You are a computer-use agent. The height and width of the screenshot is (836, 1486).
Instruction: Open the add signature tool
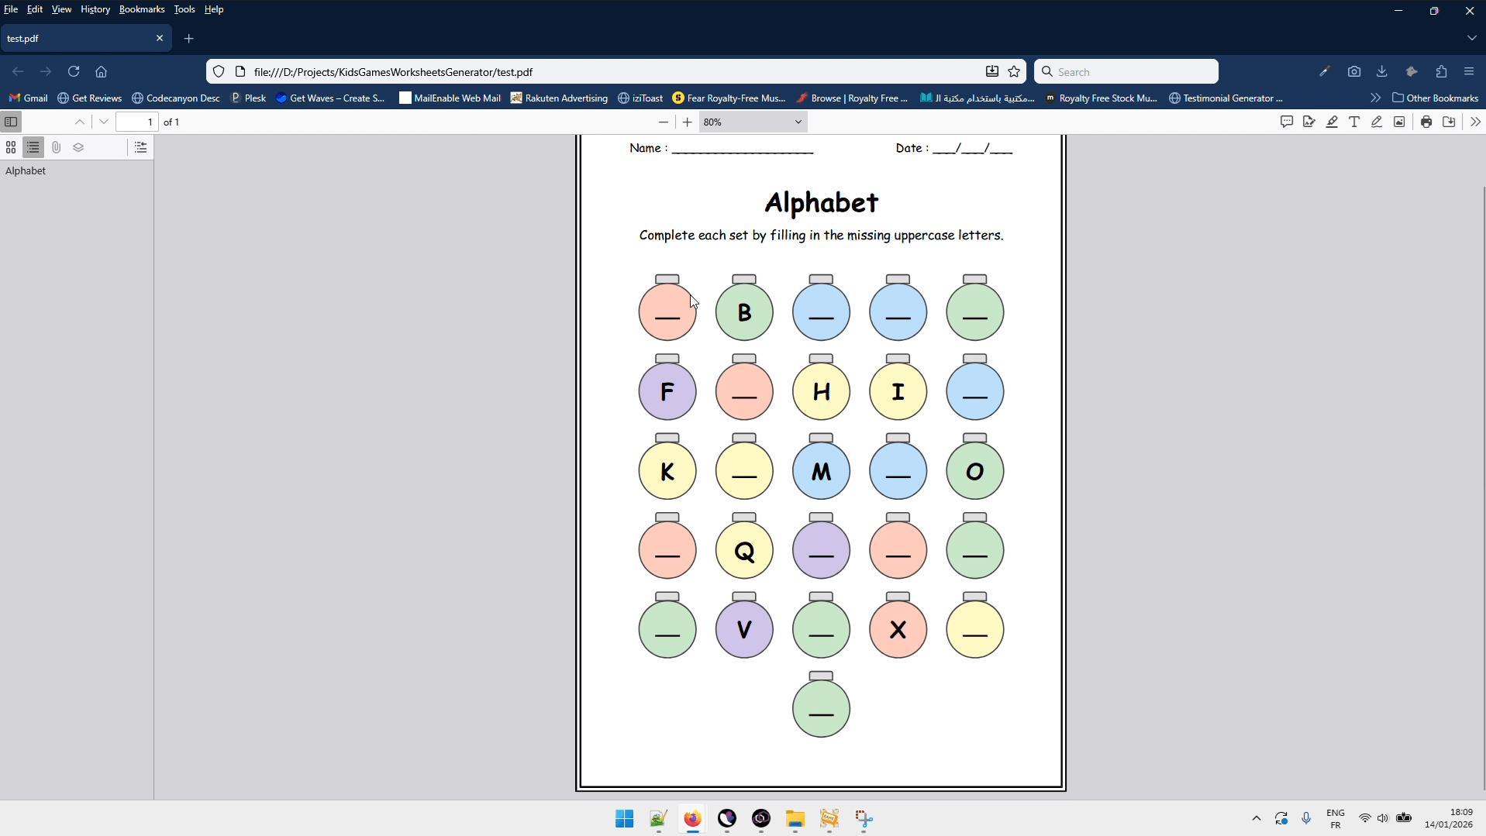point(1309,122)
